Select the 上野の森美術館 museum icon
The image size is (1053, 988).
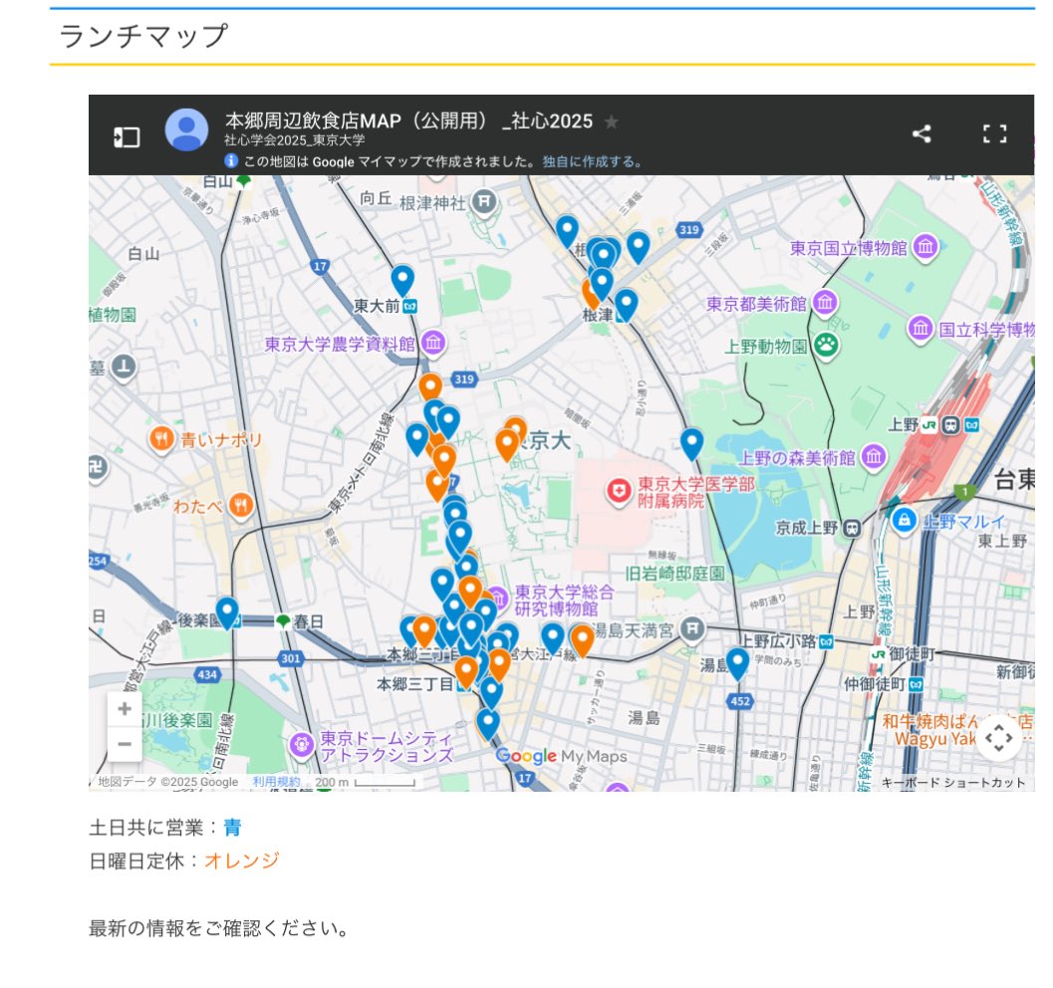[873, 457]
